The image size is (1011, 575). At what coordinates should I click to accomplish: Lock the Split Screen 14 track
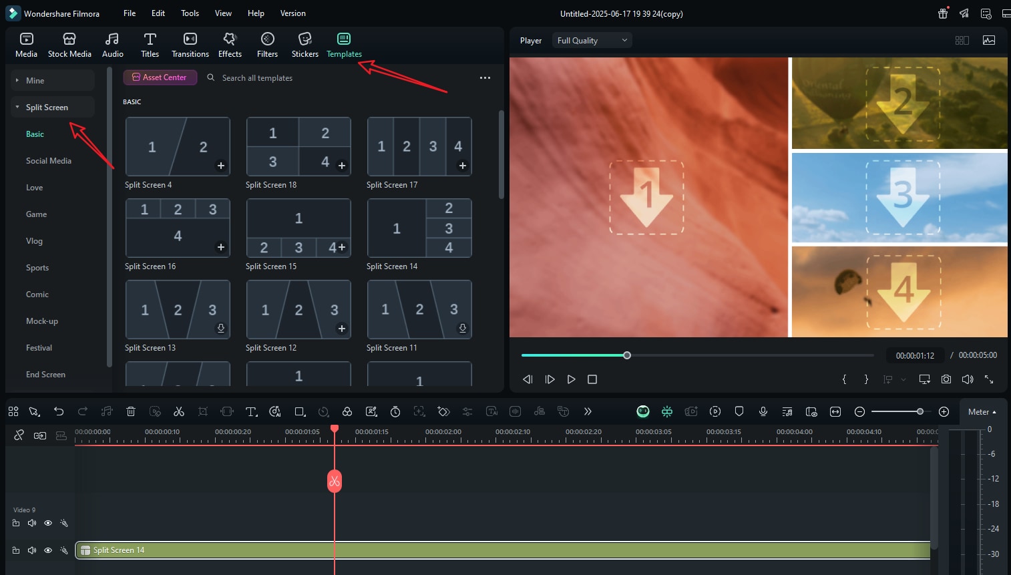pyautogui.click(x=16, y=550)
